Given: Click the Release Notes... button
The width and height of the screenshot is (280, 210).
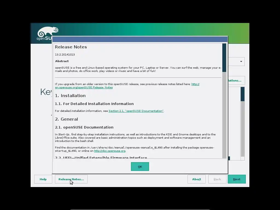Looking at the screenshot, I should click(x=71, y=179).
